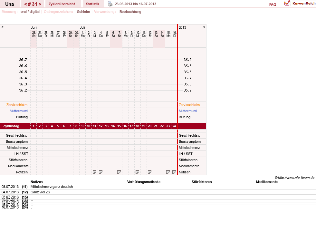Click the left Mittelschmerz row label
Viewport: 316px width, 233px height.
coord(17,148)
